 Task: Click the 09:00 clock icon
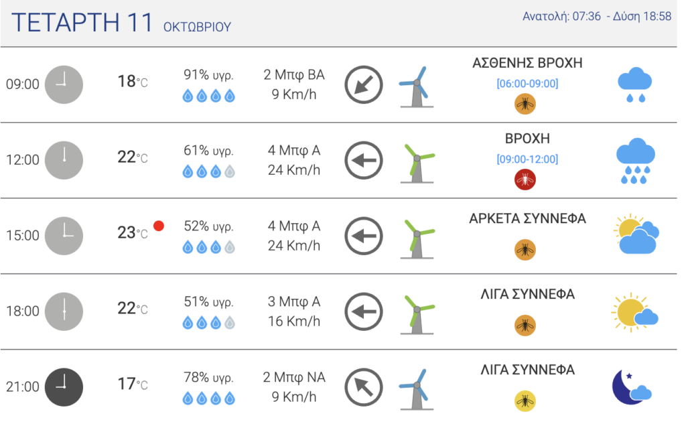point(64,84)
